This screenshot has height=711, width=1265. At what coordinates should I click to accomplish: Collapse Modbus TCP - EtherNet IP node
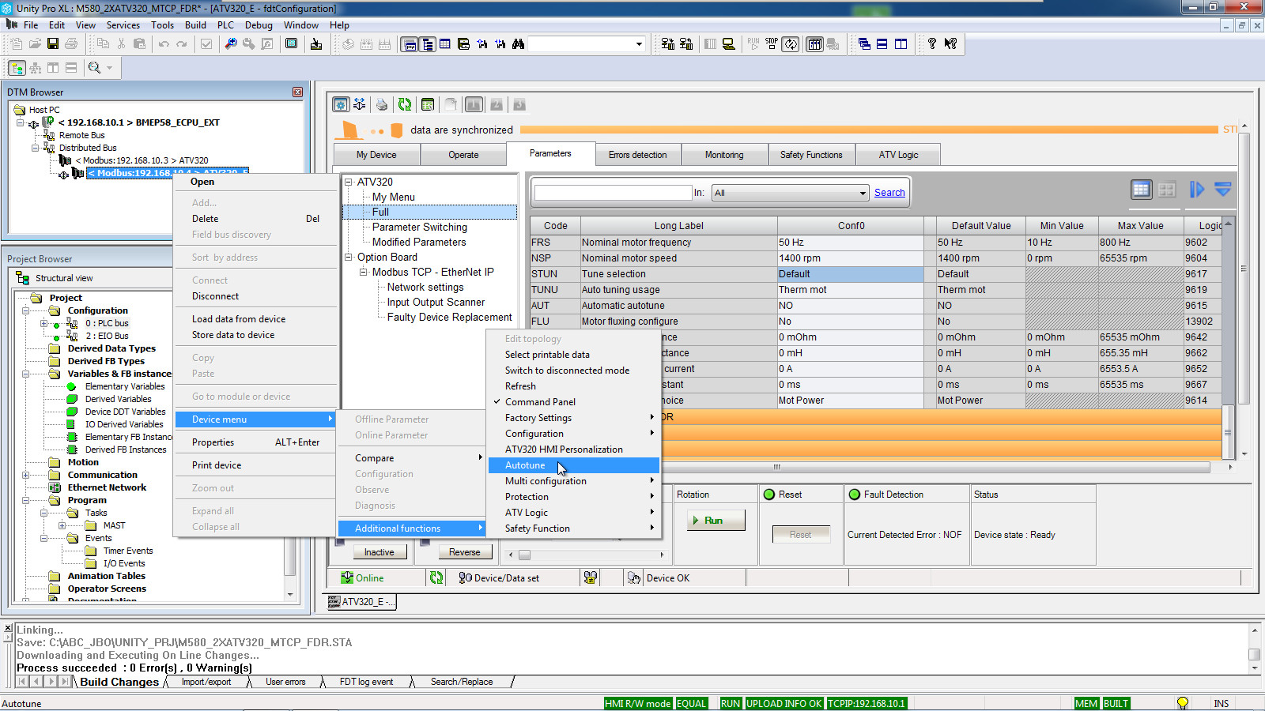point(364,272)
